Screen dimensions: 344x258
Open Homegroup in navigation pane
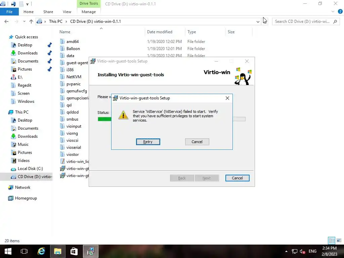point(26,198)
